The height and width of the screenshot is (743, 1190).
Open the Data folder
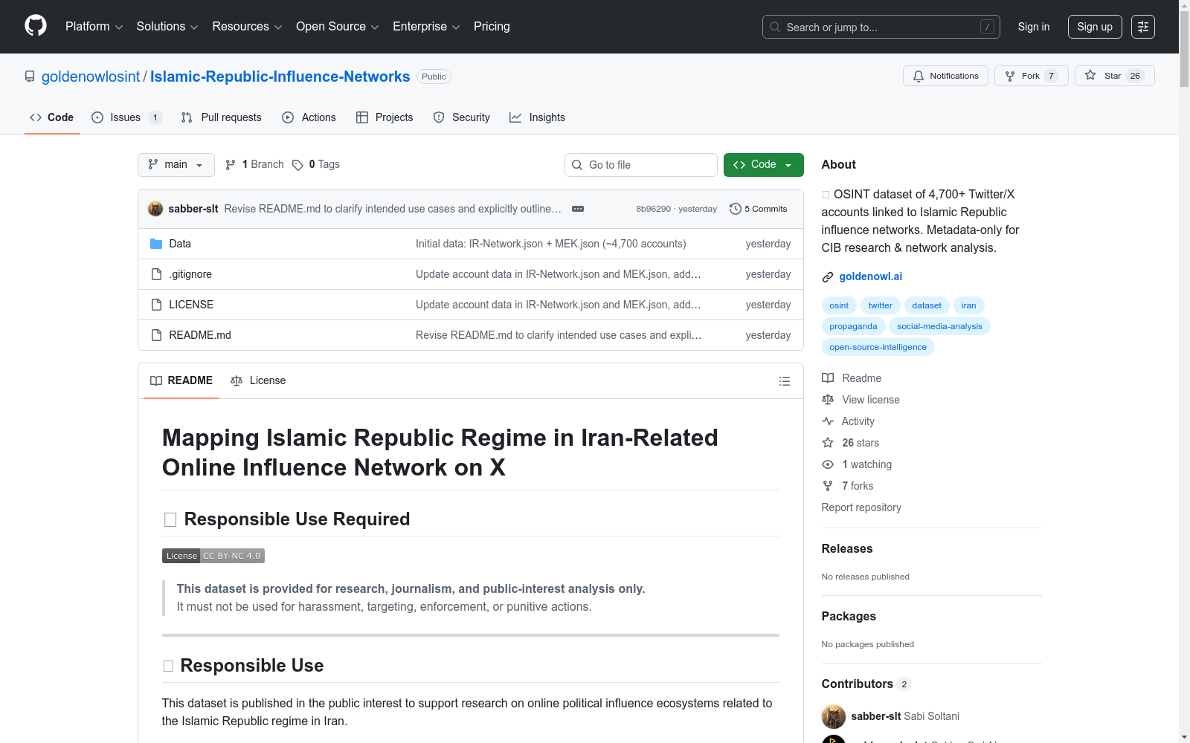click(x=180, y=244)
